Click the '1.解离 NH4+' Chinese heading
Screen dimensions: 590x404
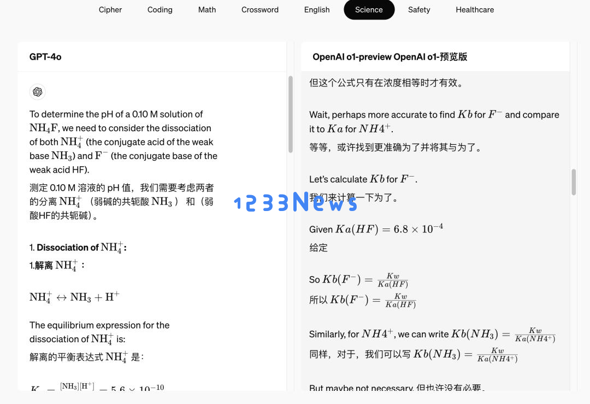click(57, 266)
